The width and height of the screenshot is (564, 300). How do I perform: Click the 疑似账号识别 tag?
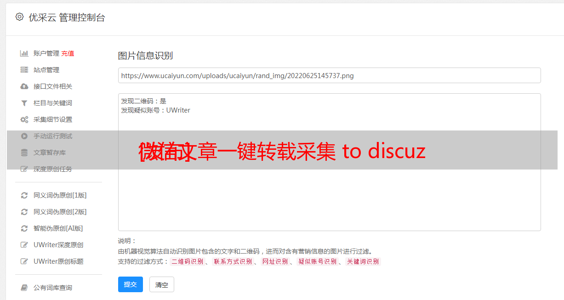[x=317, y=261]
